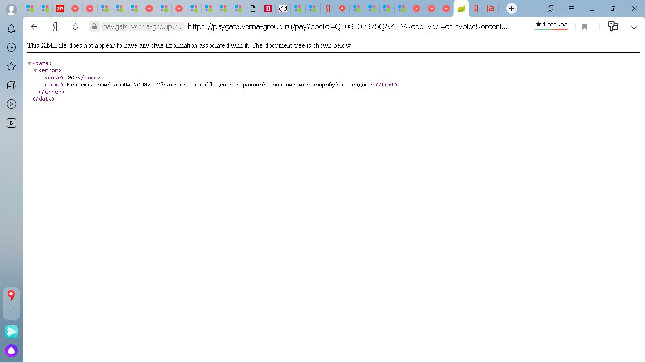Toggle bookmark for this page
Viewport: 645px width, 363px height.
[x=585, y=27]
